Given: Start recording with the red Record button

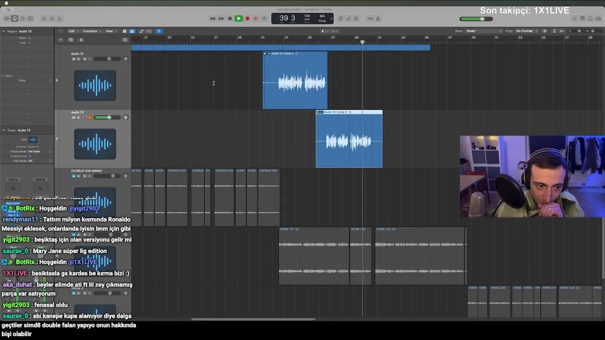Looking at the screenshot, I should 247,18.
